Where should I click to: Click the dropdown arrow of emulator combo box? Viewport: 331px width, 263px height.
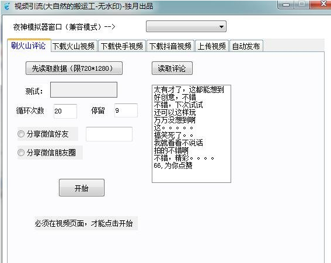[221, 27]
